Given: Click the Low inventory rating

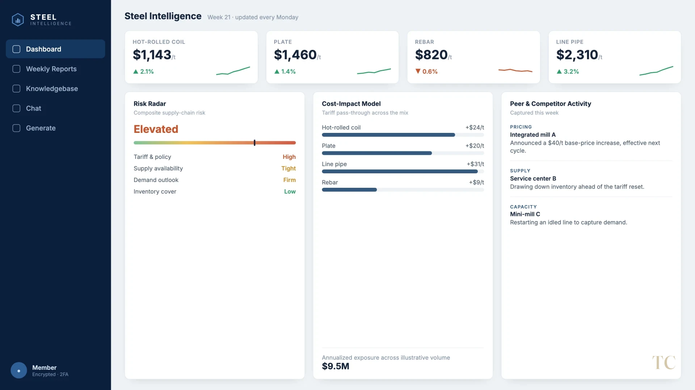Looking at the screenshot, I should click(290, 191).
